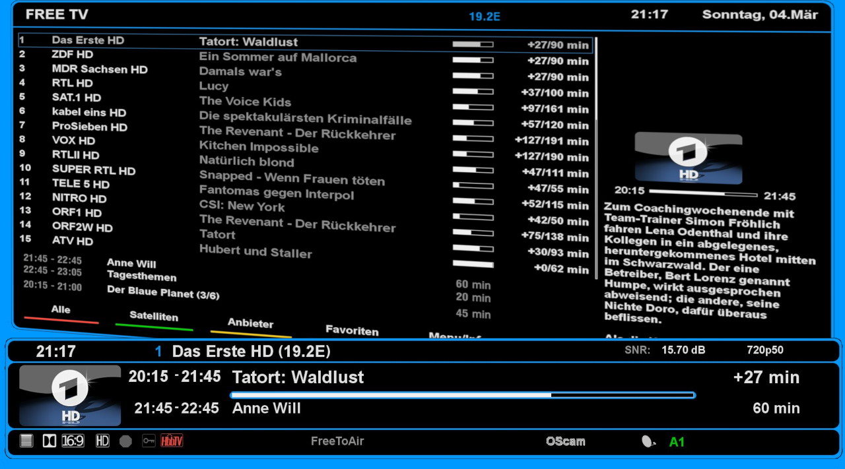This screenshot has width=845, height=469.
Task: Click the program description text starting 'Zum Coachingwochenende'
Action: point(710,264)
